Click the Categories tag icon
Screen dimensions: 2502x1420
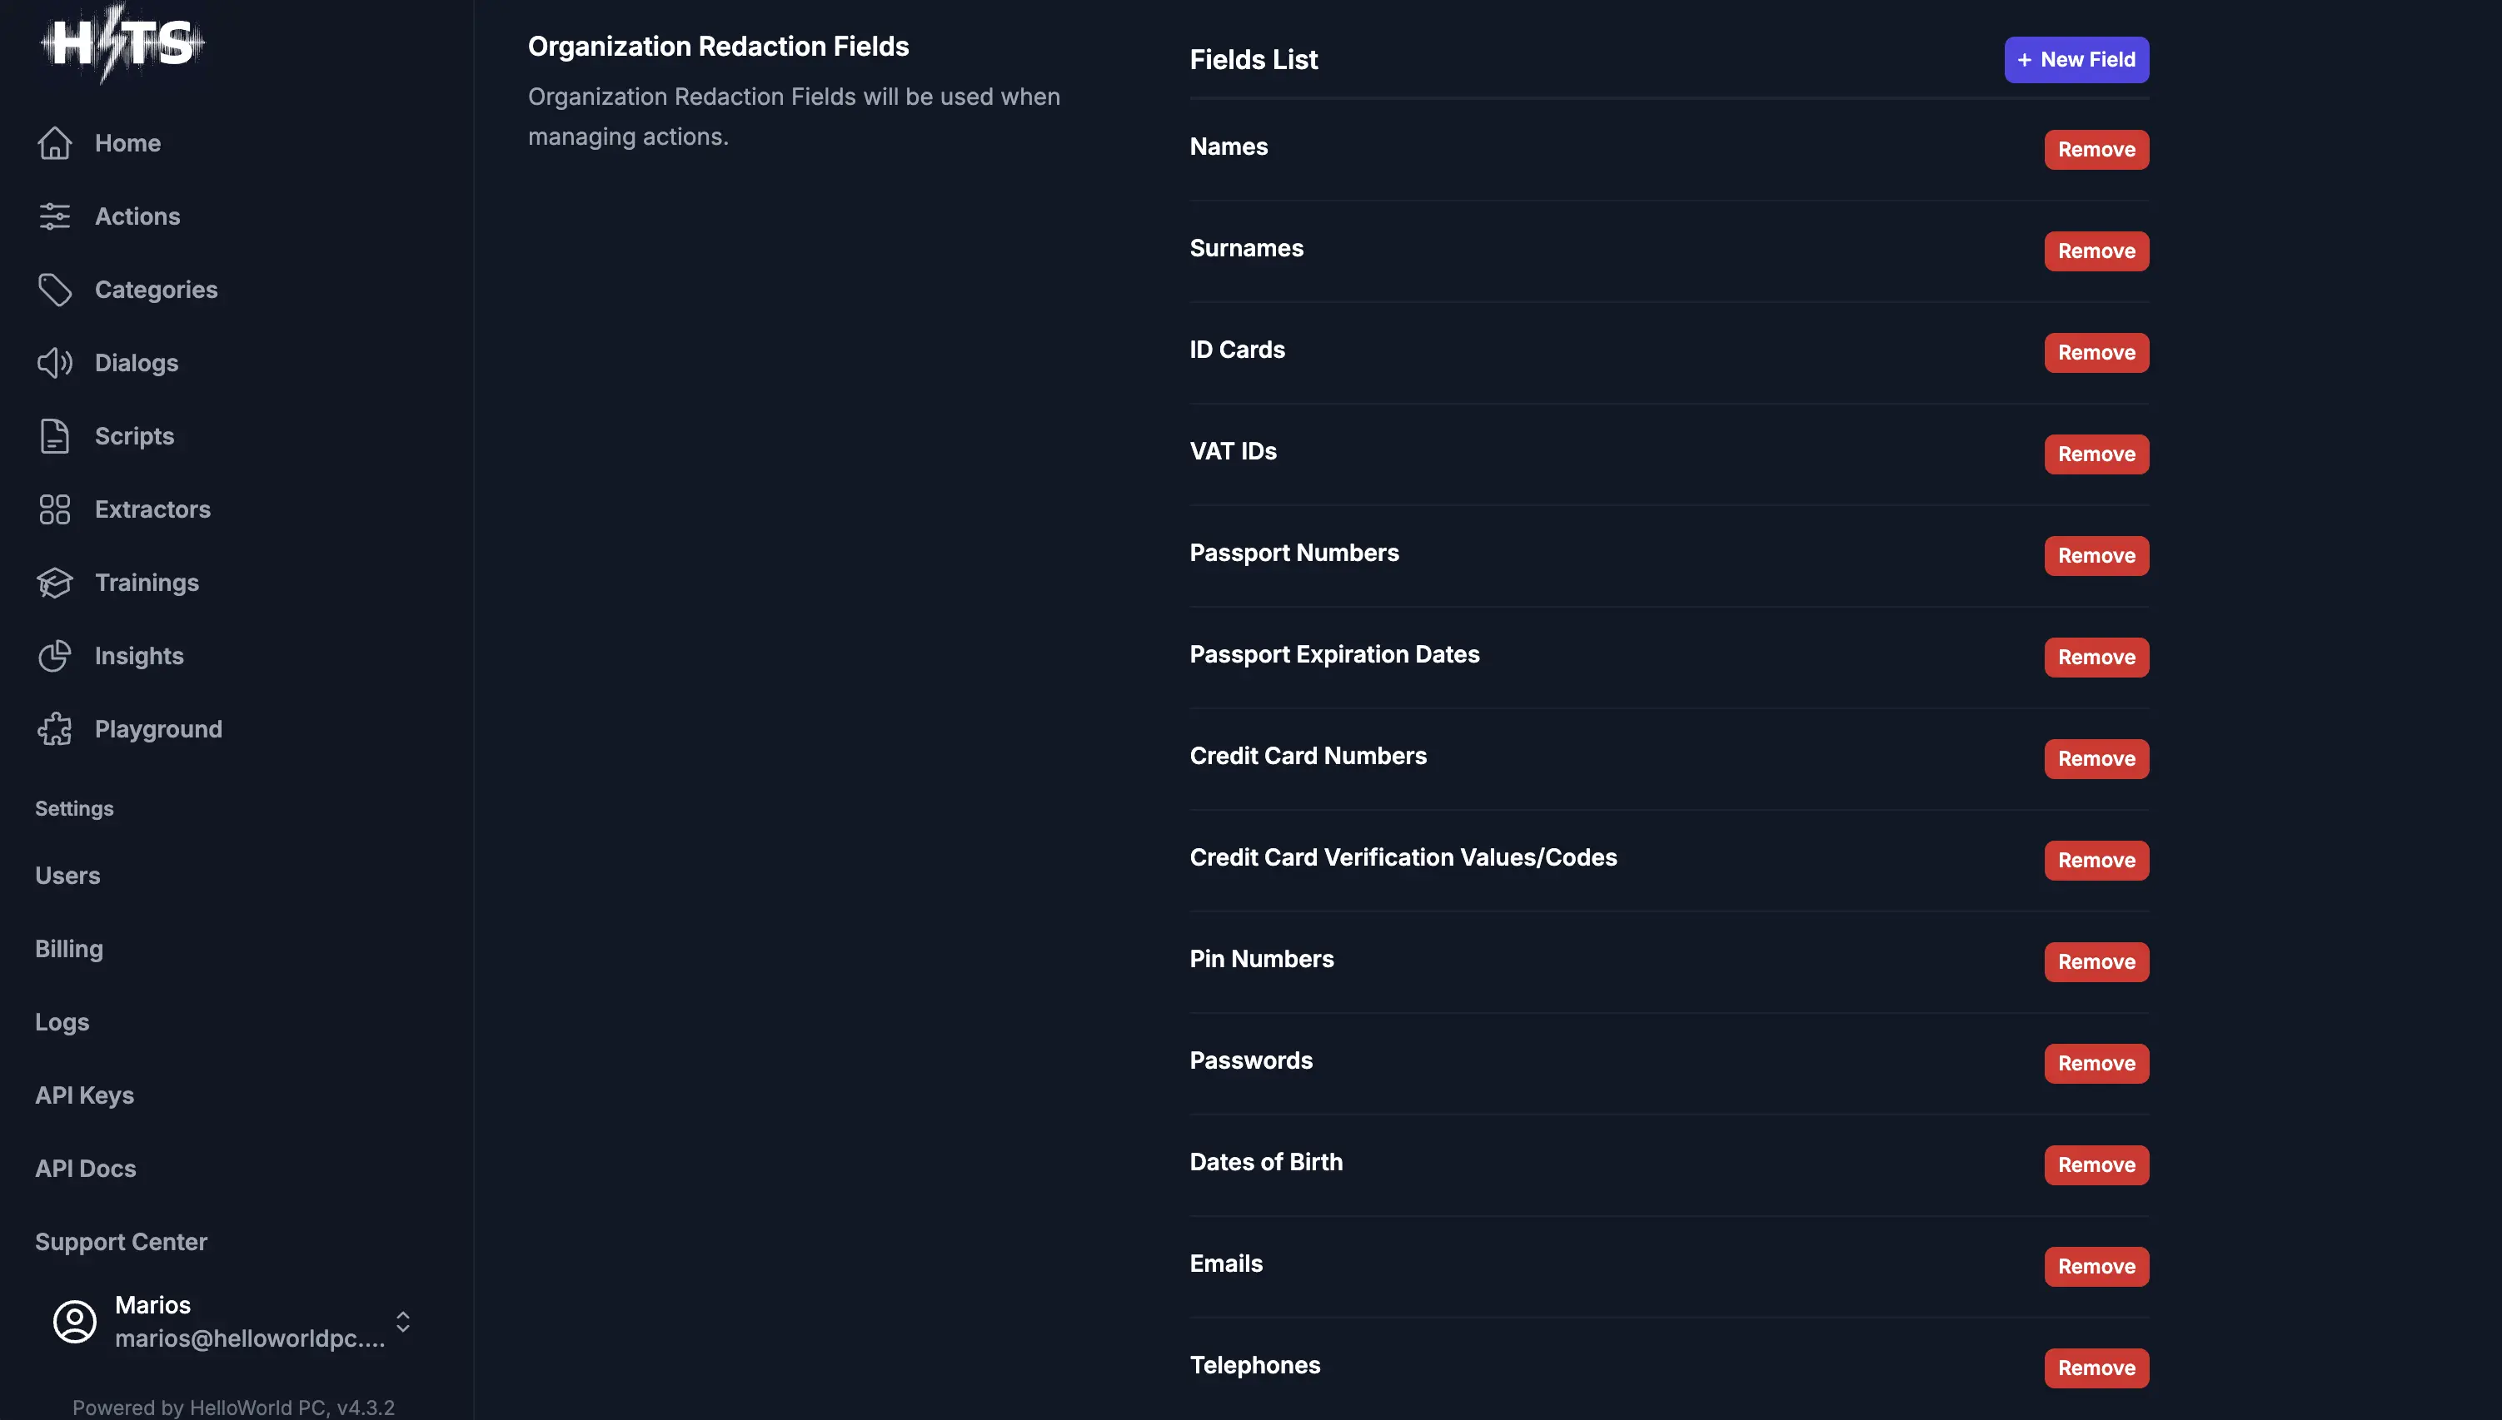point(55,290)
